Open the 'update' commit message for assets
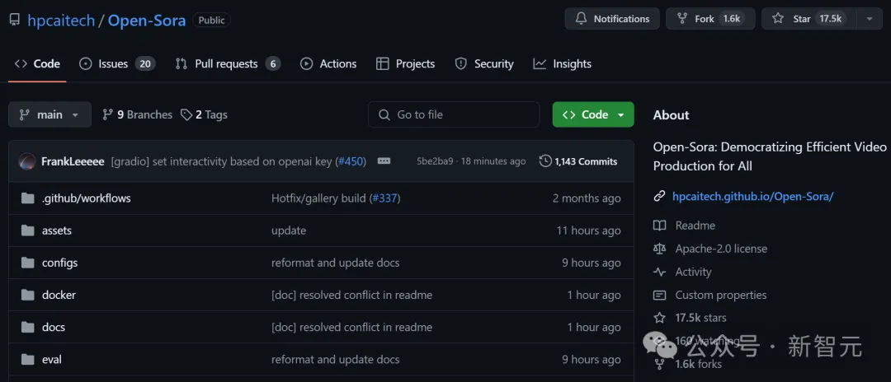The height and width of the screenshot is (382, 891). 289,231
